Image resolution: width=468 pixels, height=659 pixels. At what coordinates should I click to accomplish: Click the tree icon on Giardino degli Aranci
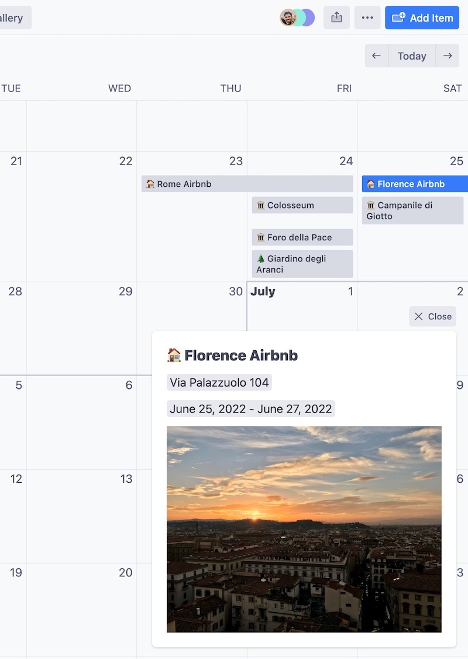[261, 258]
